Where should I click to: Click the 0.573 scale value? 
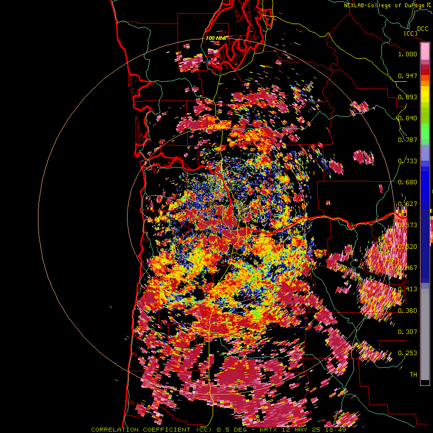click(x=408, y=225)
